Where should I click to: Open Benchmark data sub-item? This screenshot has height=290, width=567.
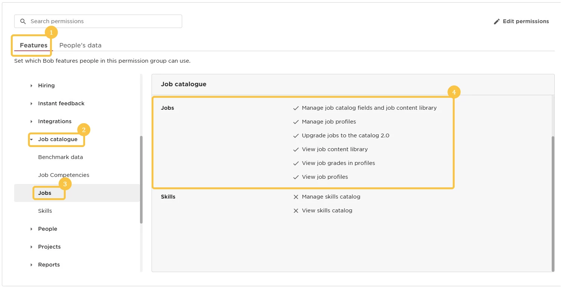pyautogui.click(x=60, y=157)
